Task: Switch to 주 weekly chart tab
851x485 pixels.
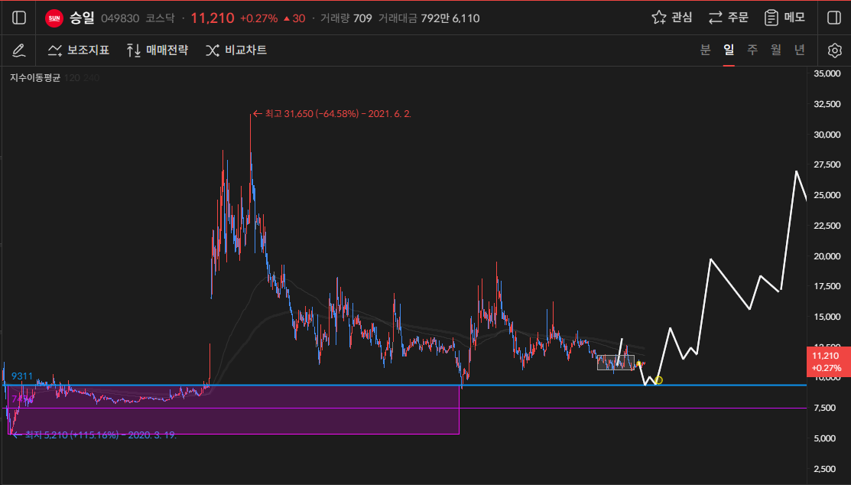Action: click(x=752, y=50)
